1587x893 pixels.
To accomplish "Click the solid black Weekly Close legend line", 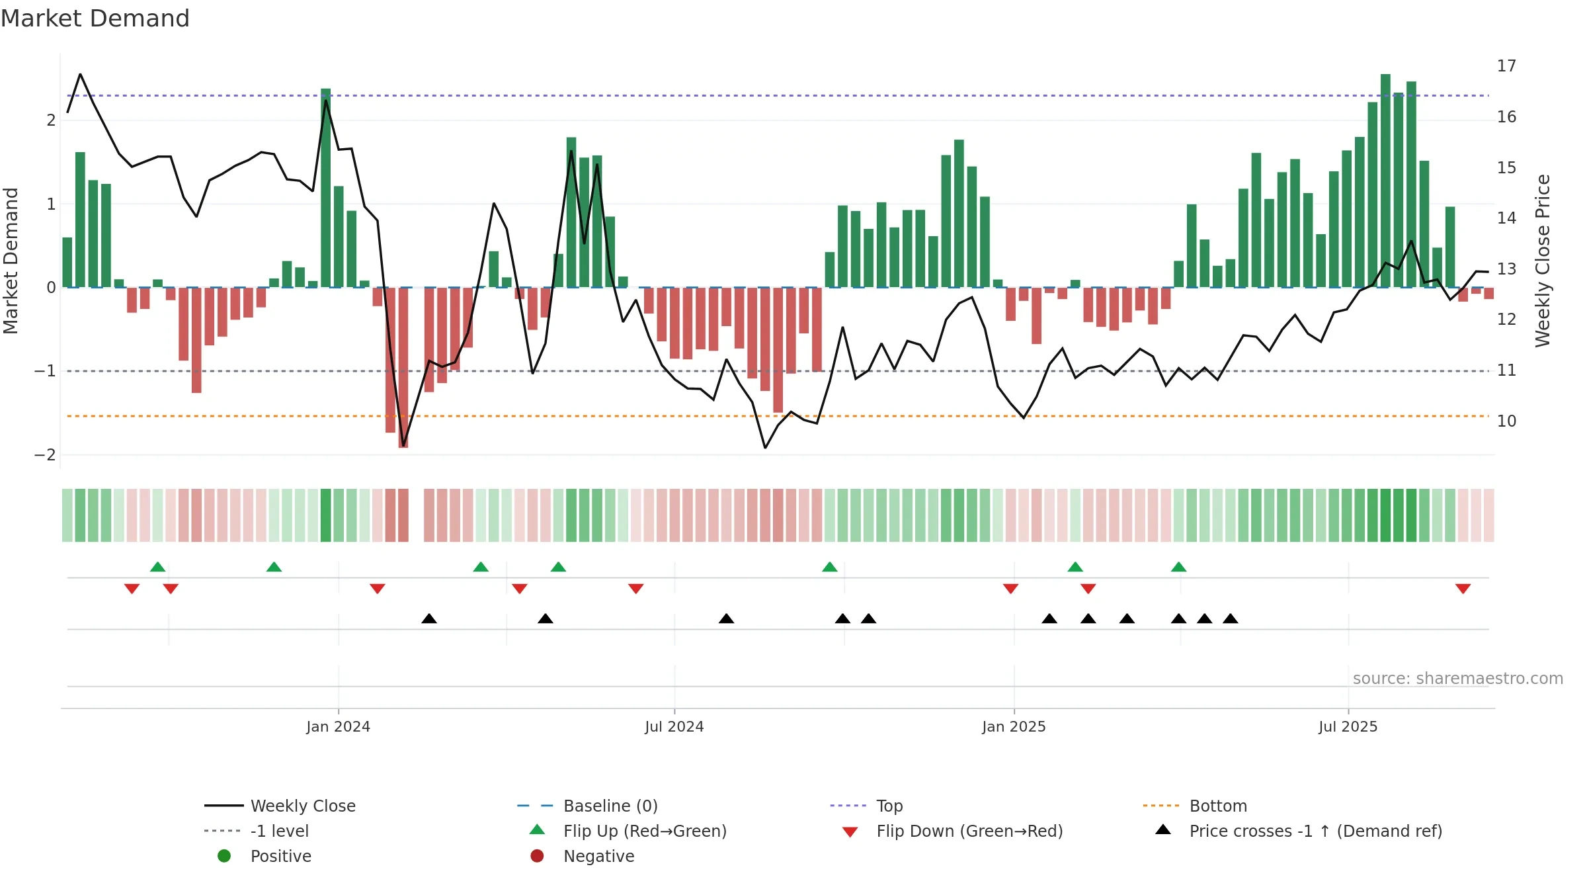I will (x=224, y=806).
